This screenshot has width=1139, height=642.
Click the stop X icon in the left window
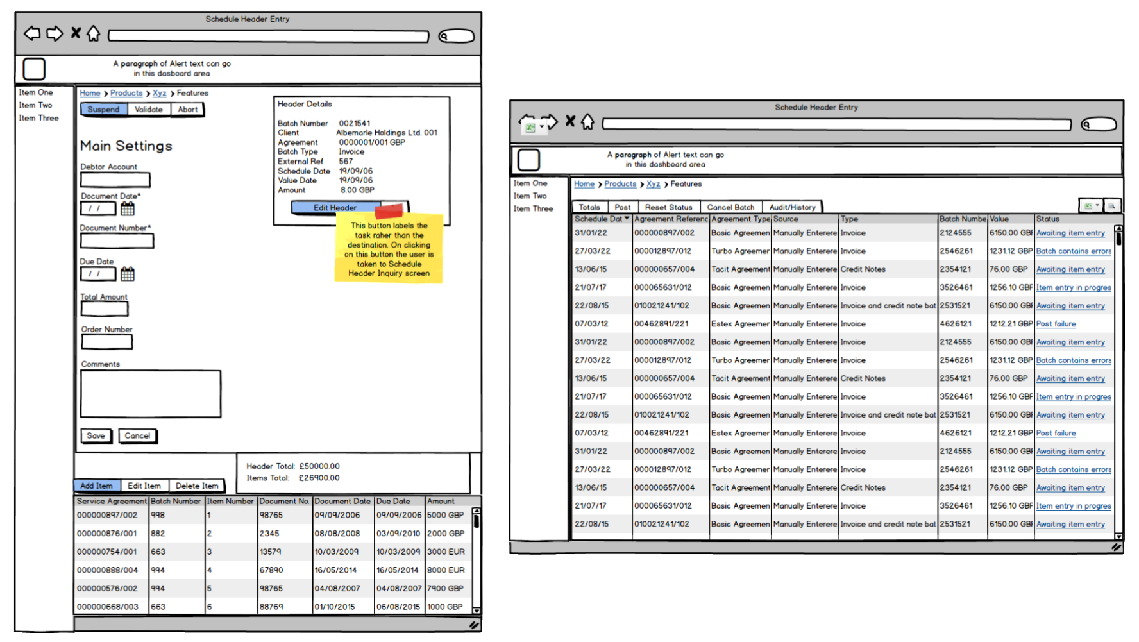click(x=76, y=33)
